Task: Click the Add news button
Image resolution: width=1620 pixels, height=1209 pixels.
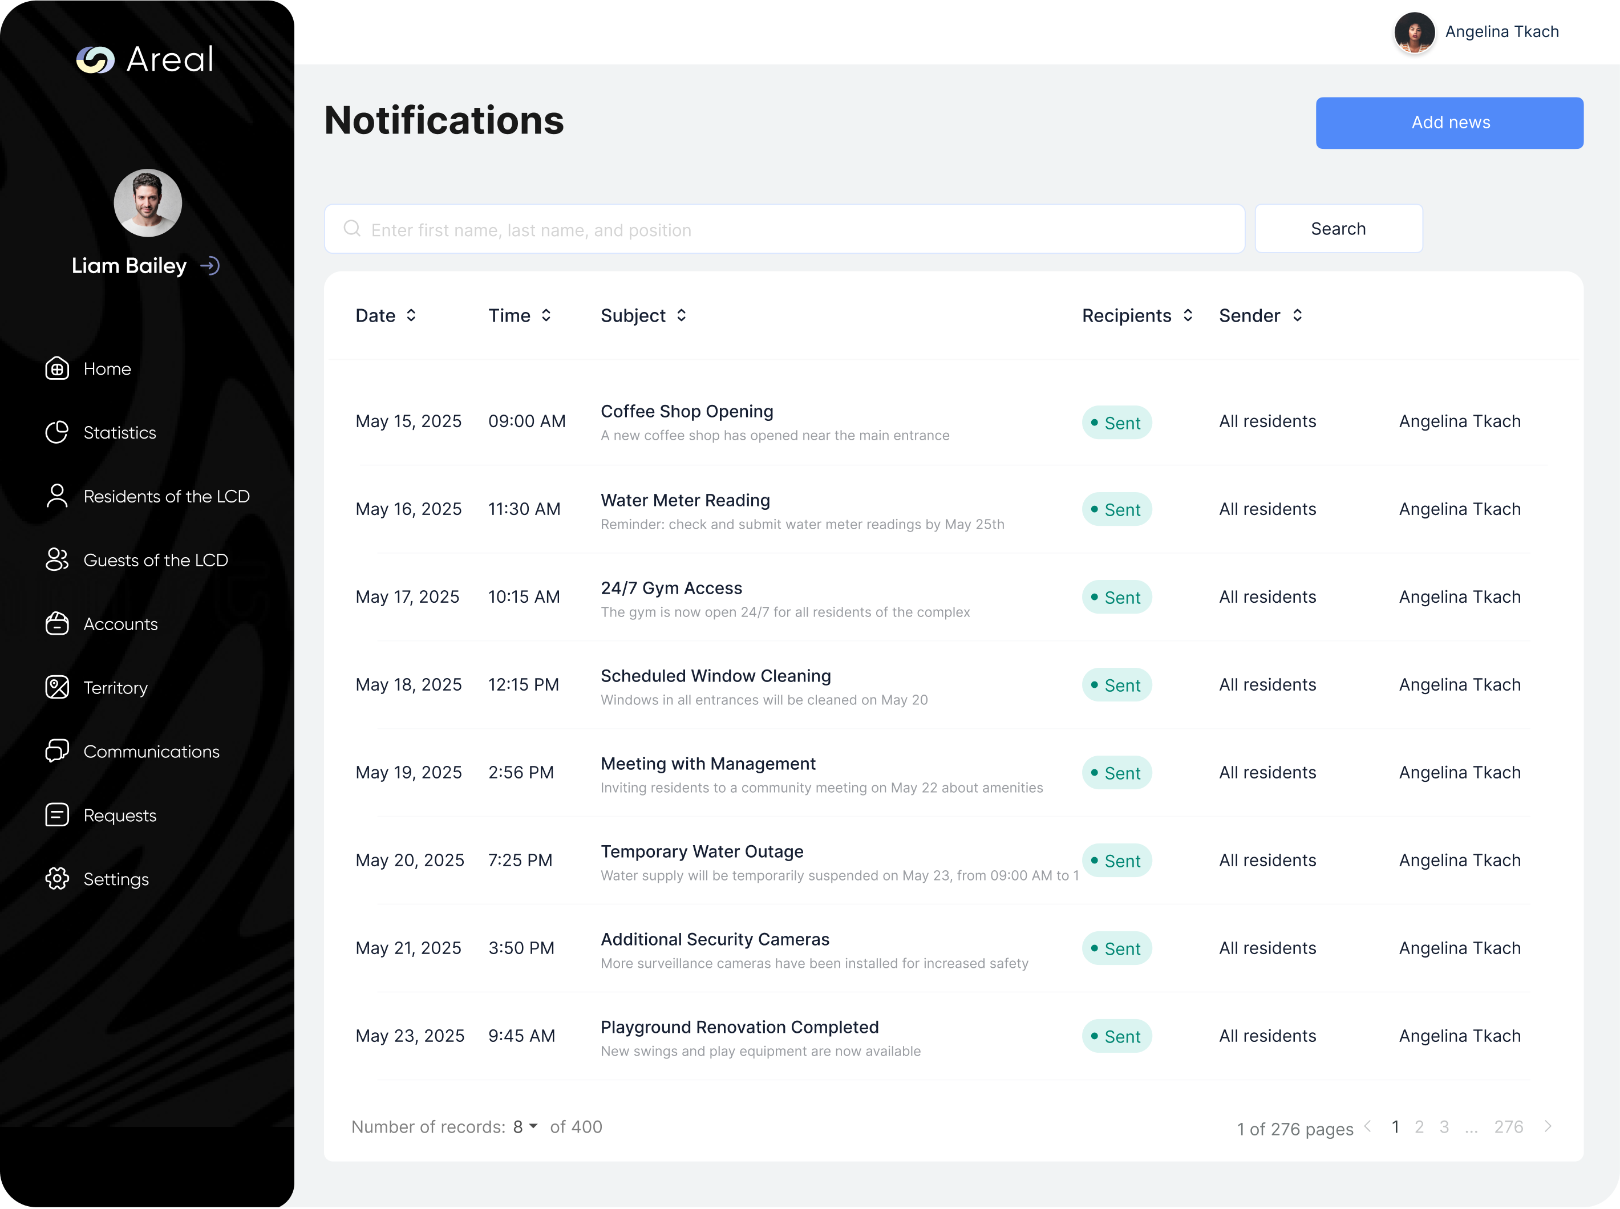Action: (1449, 123)
